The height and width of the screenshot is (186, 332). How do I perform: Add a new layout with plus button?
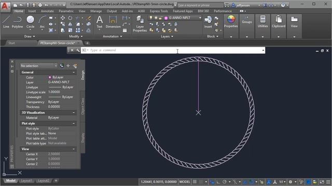click(x=56, y=181)
